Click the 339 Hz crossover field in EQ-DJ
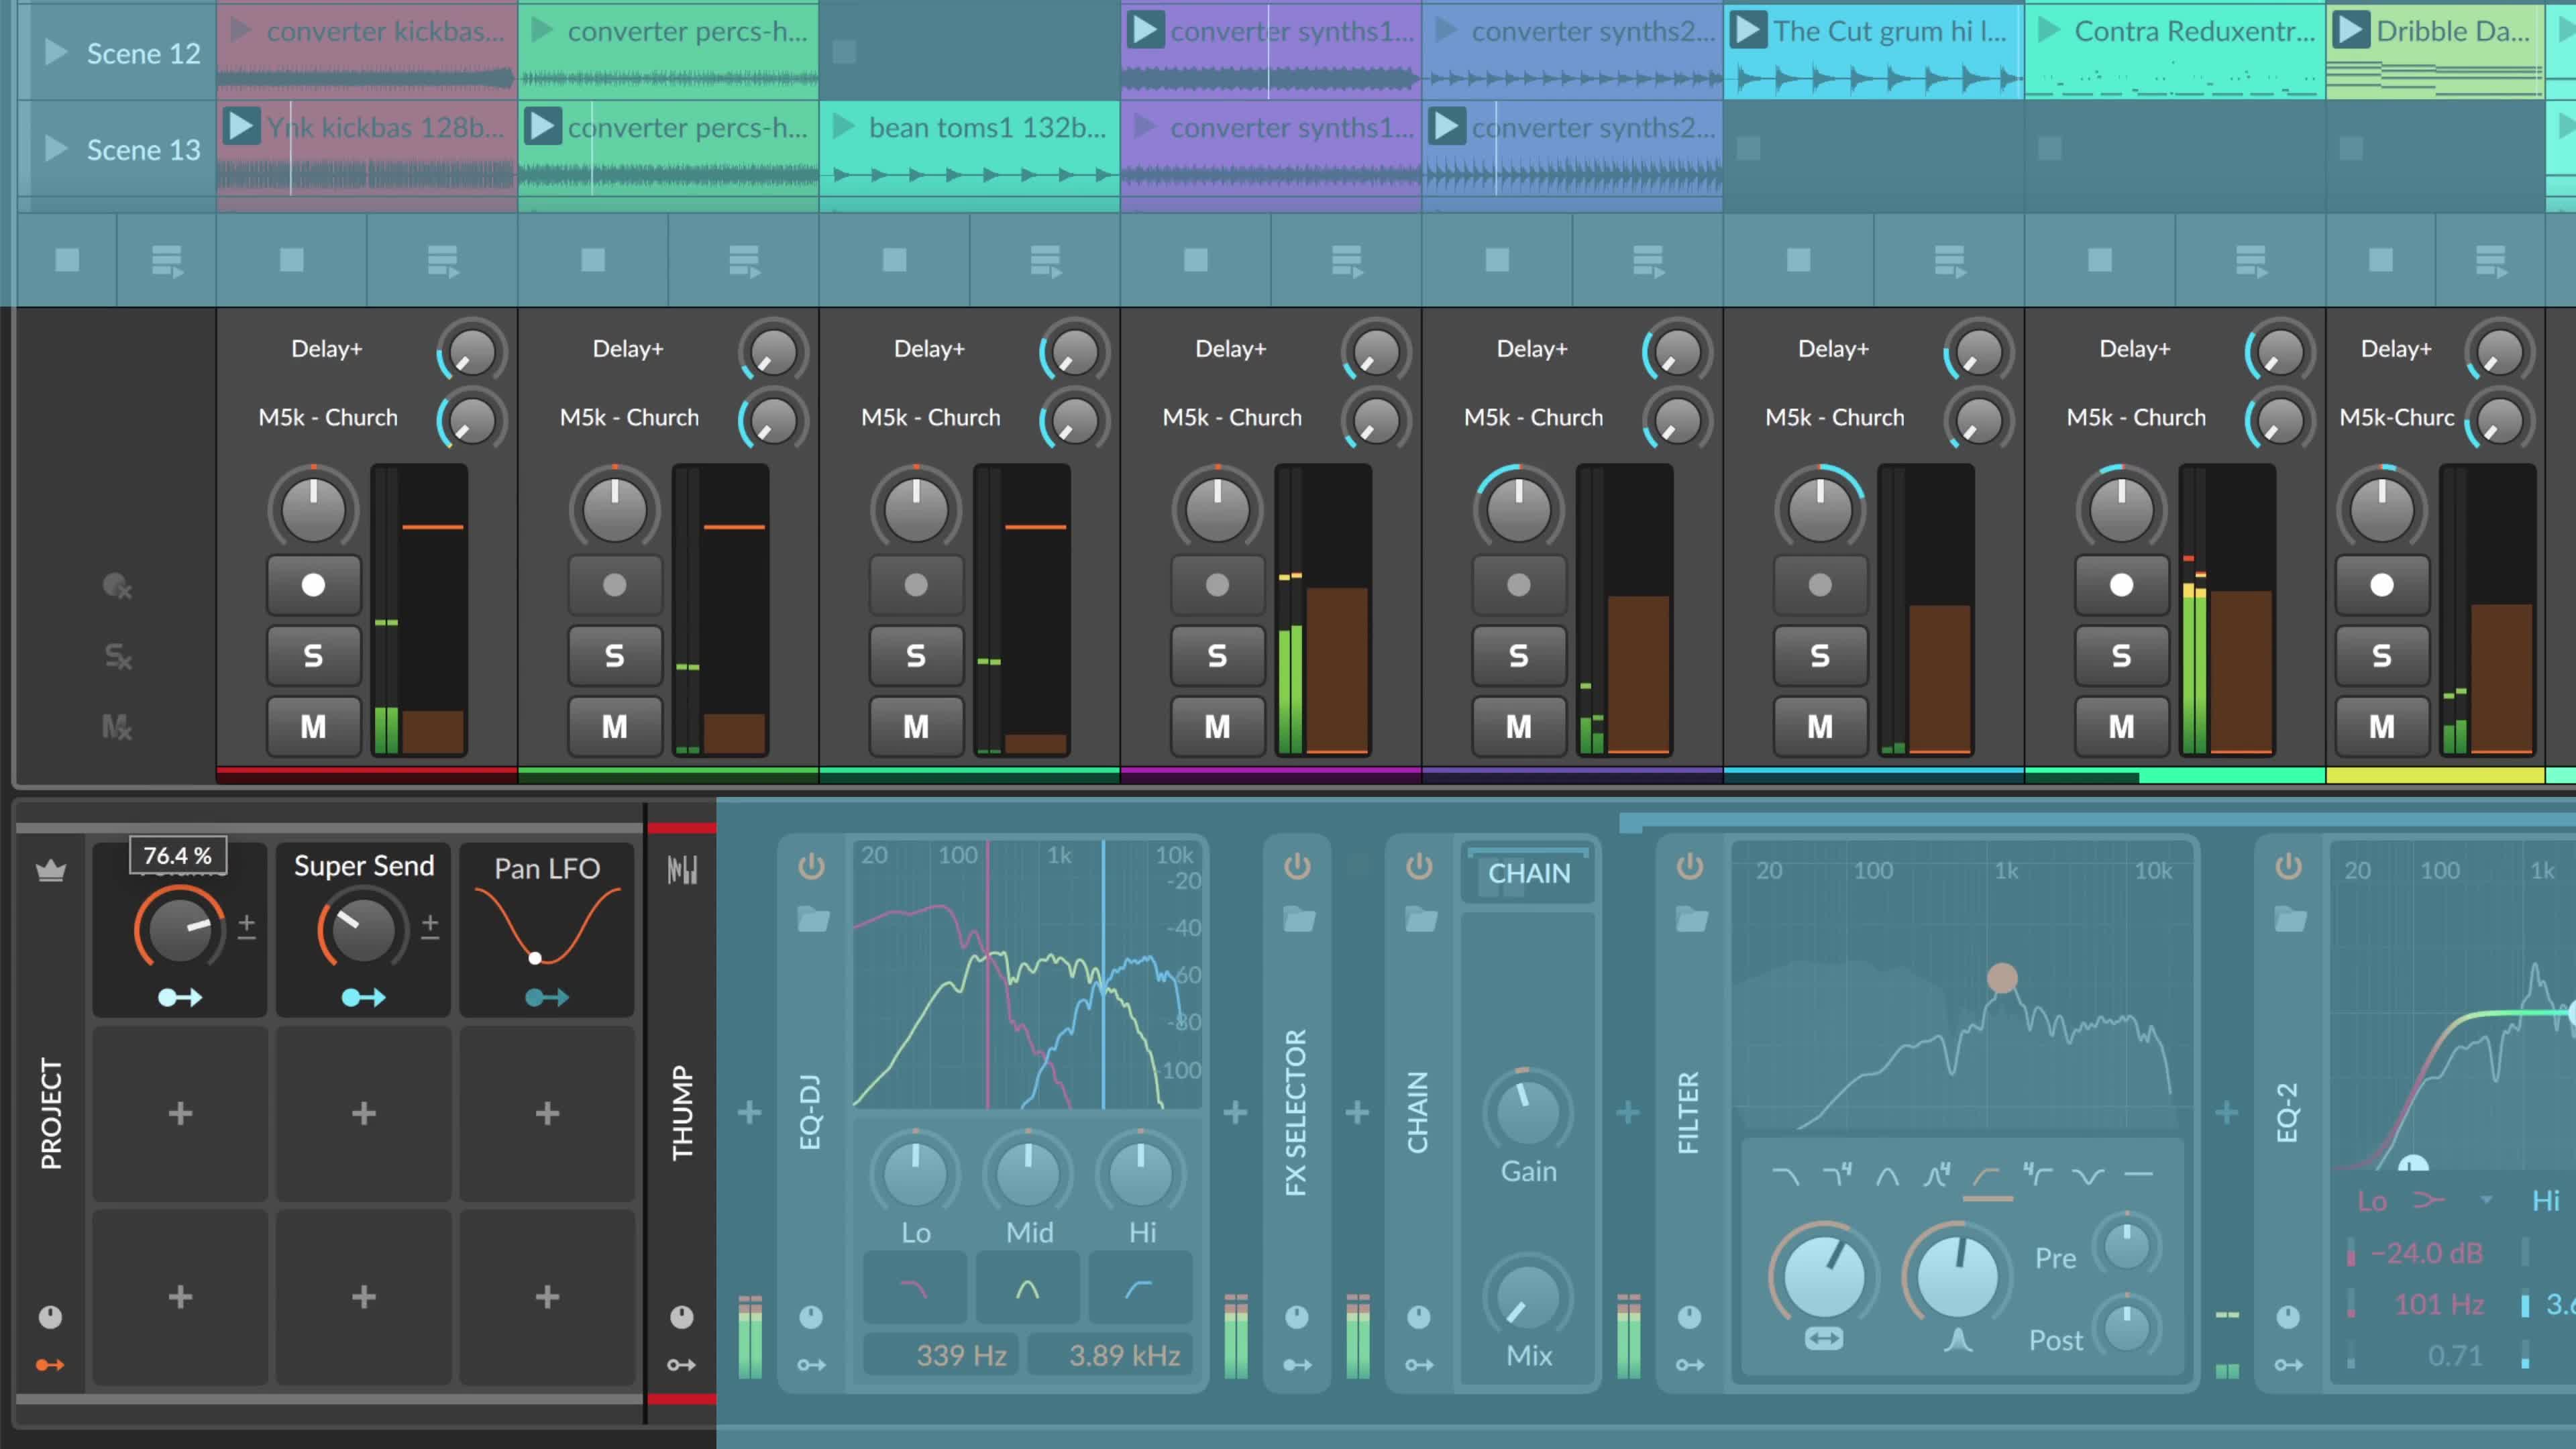Screen dimensions: 2576x1449 coord(941,1355)
